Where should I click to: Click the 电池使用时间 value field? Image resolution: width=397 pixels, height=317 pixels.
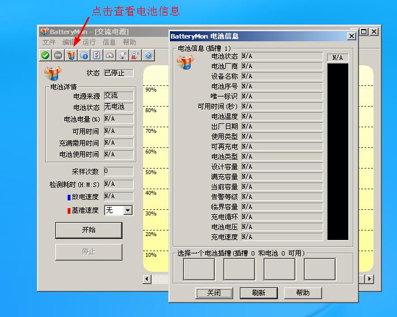119,155
